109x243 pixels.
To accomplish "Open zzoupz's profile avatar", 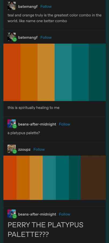I will point(12,149).
